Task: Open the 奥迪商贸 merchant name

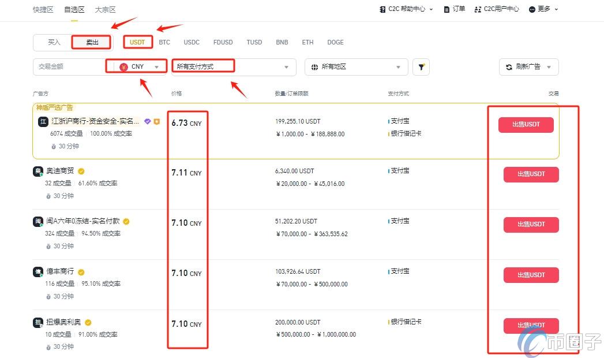Action: click(x=60, y=171)
